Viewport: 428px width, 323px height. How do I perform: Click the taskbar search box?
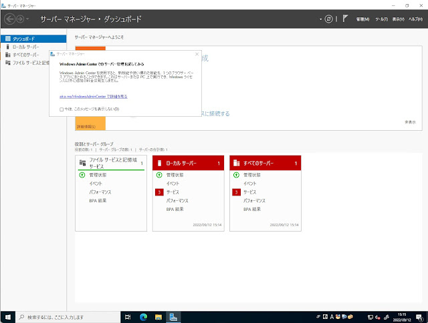click(68, 317)
